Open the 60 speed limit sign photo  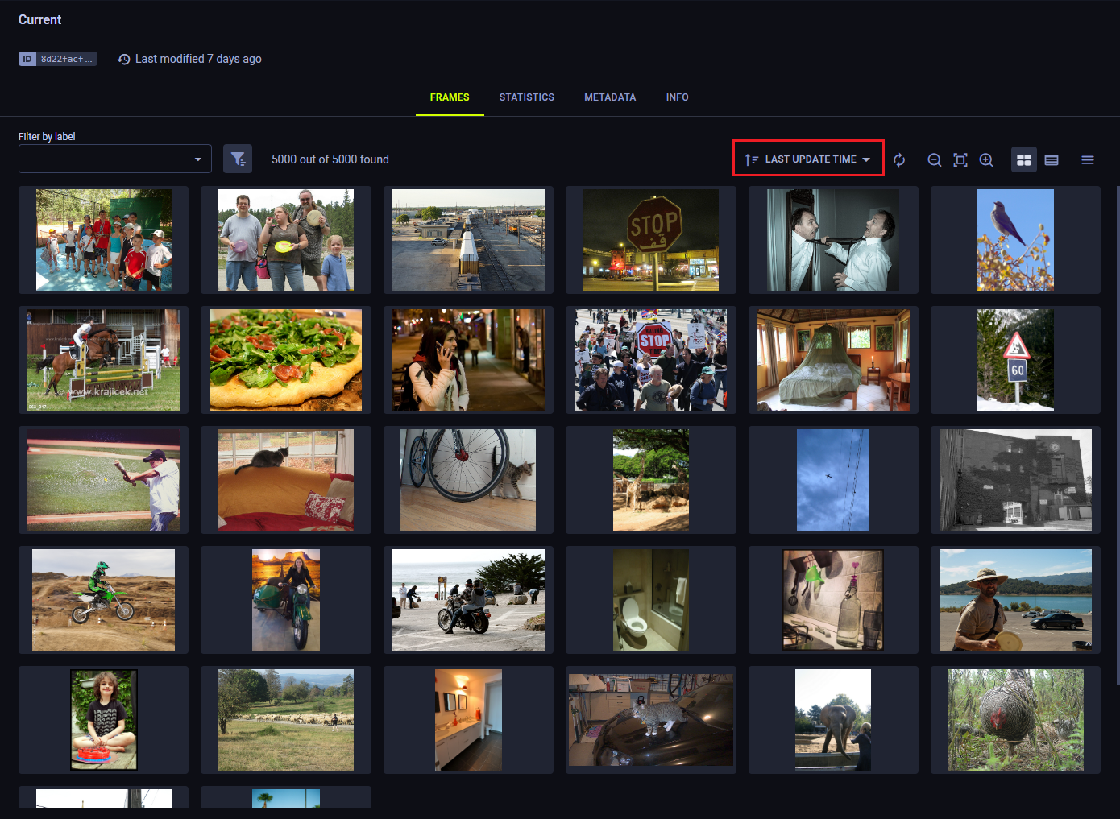tap(1015, 360)
